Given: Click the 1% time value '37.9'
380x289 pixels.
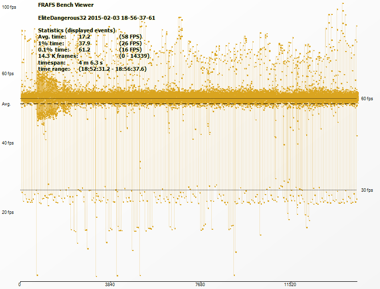Looking at the screenshot, I should 84,43.
